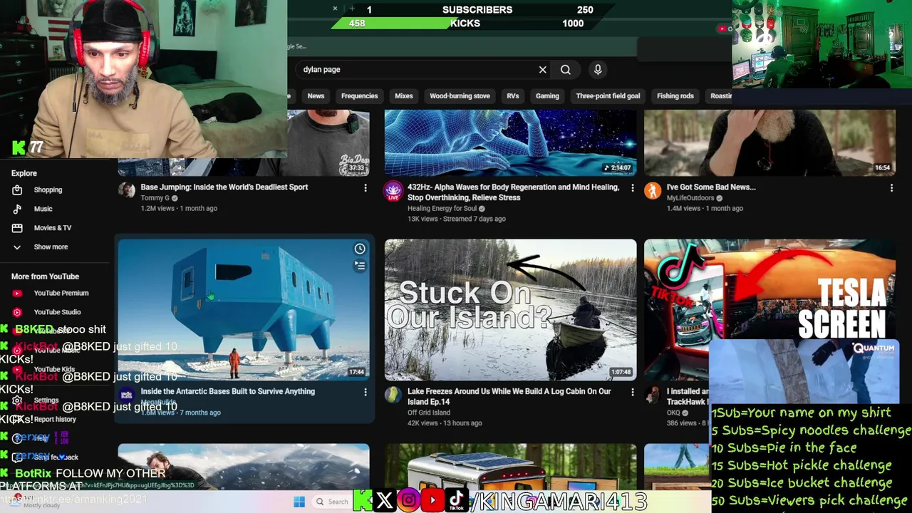Select the Mixes filter chip
Viewport: 912px width, 513px height.
tap(404, 96)
